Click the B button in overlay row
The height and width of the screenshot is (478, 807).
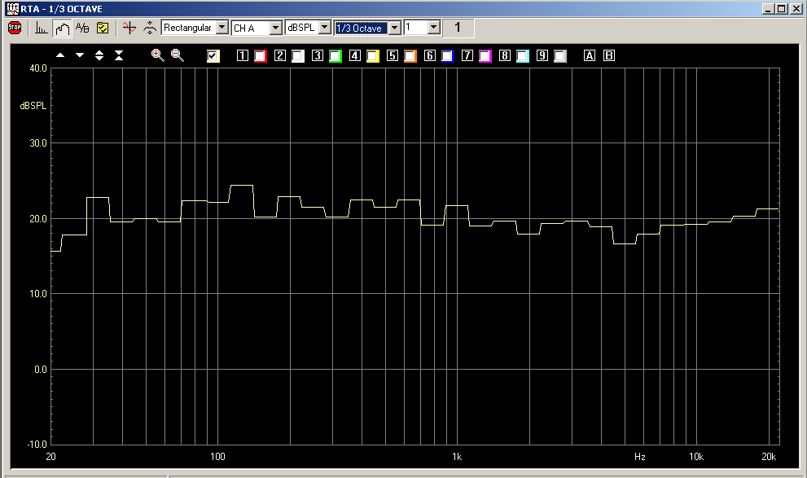point(608,56)
